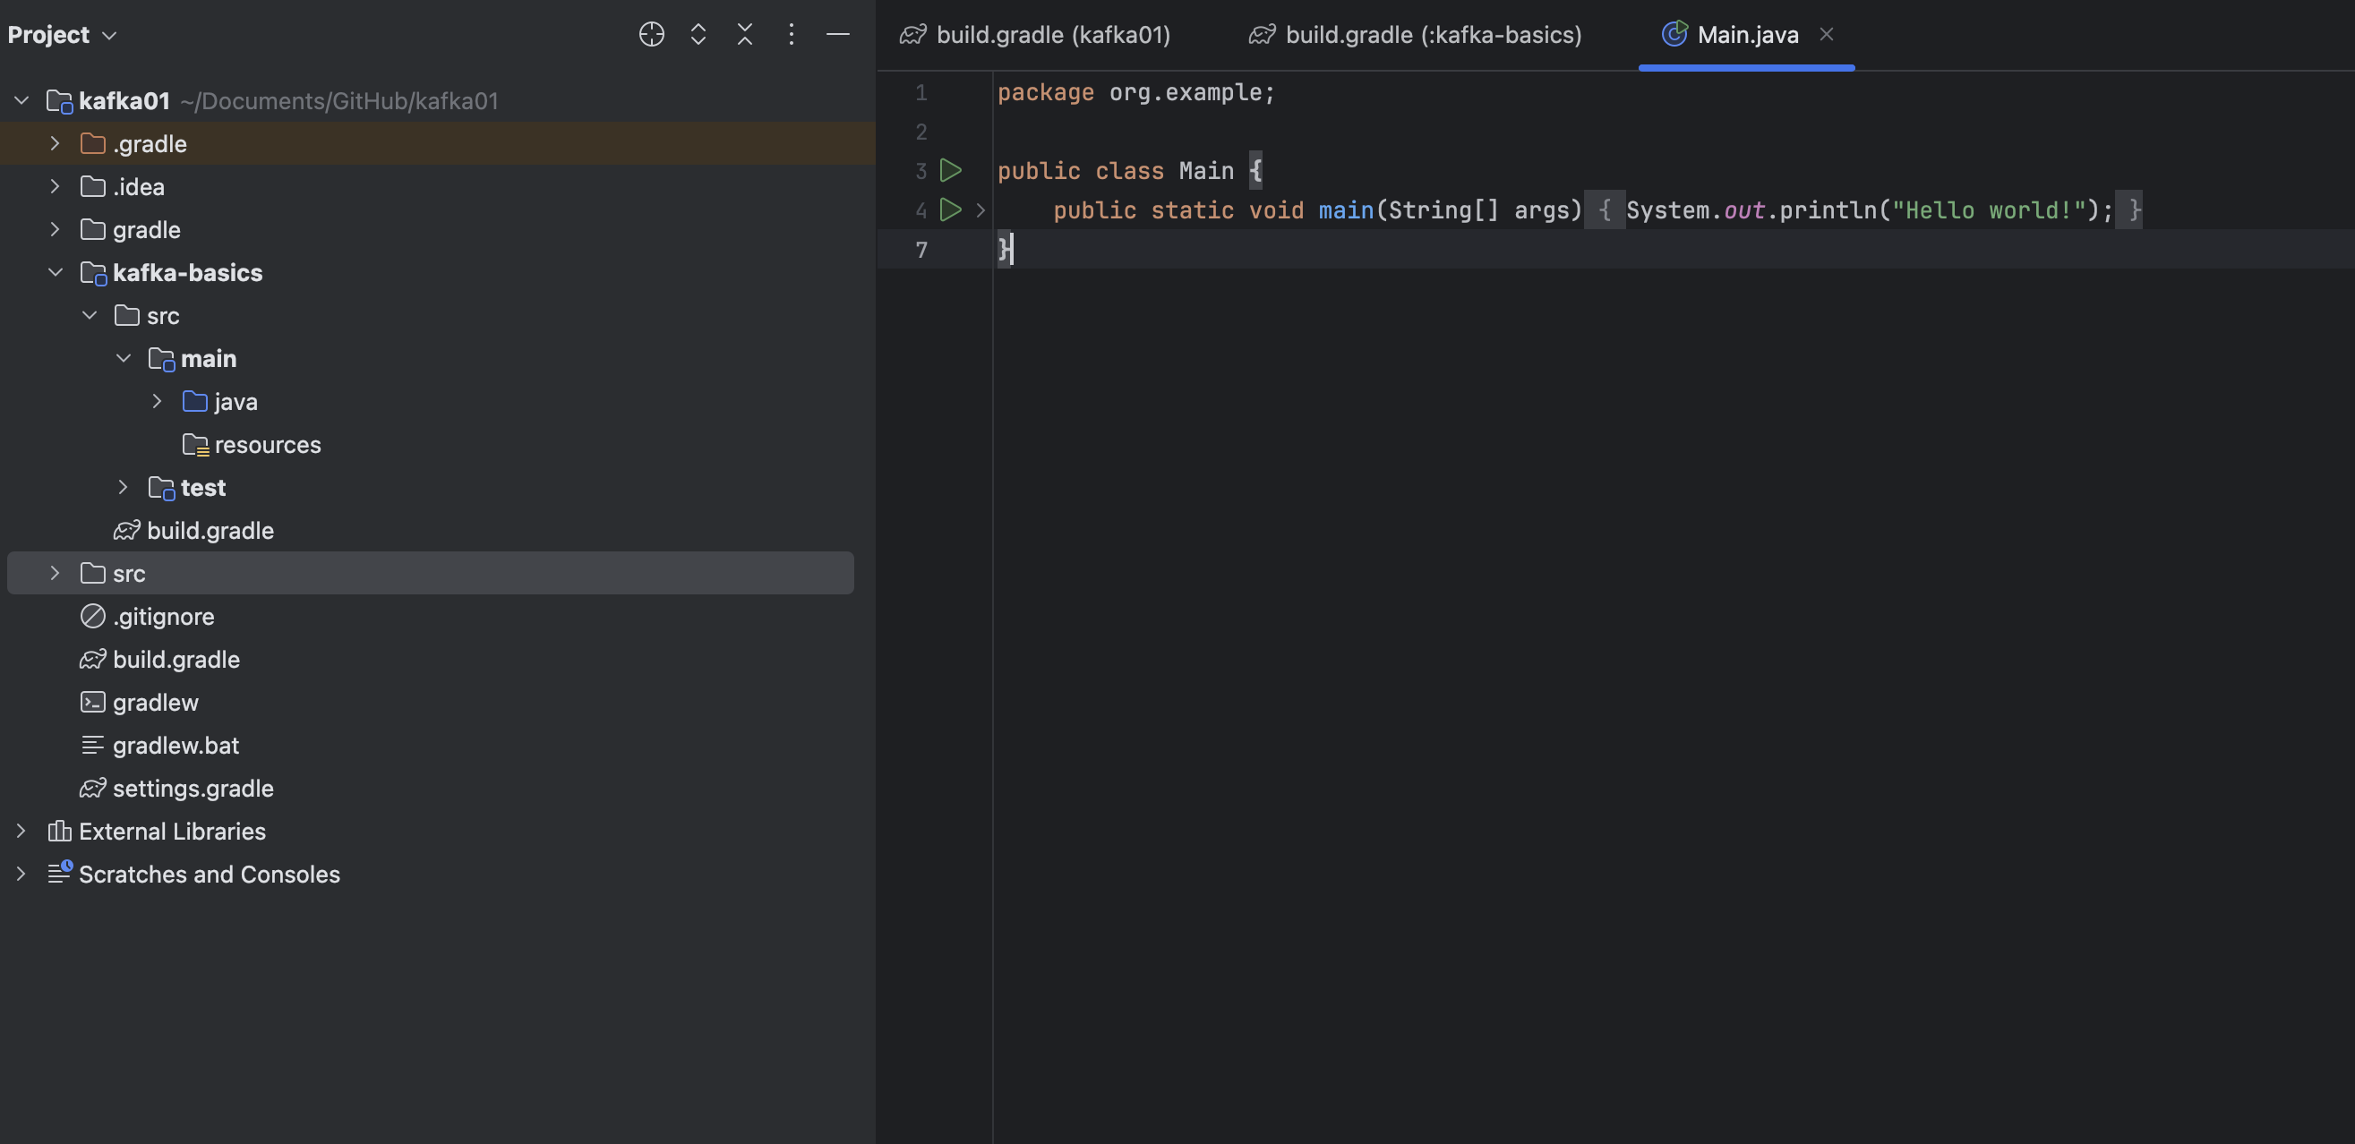Click the run arrow next to the main method
Viewport: 2355px width, 1144px height.
[951, 210]
